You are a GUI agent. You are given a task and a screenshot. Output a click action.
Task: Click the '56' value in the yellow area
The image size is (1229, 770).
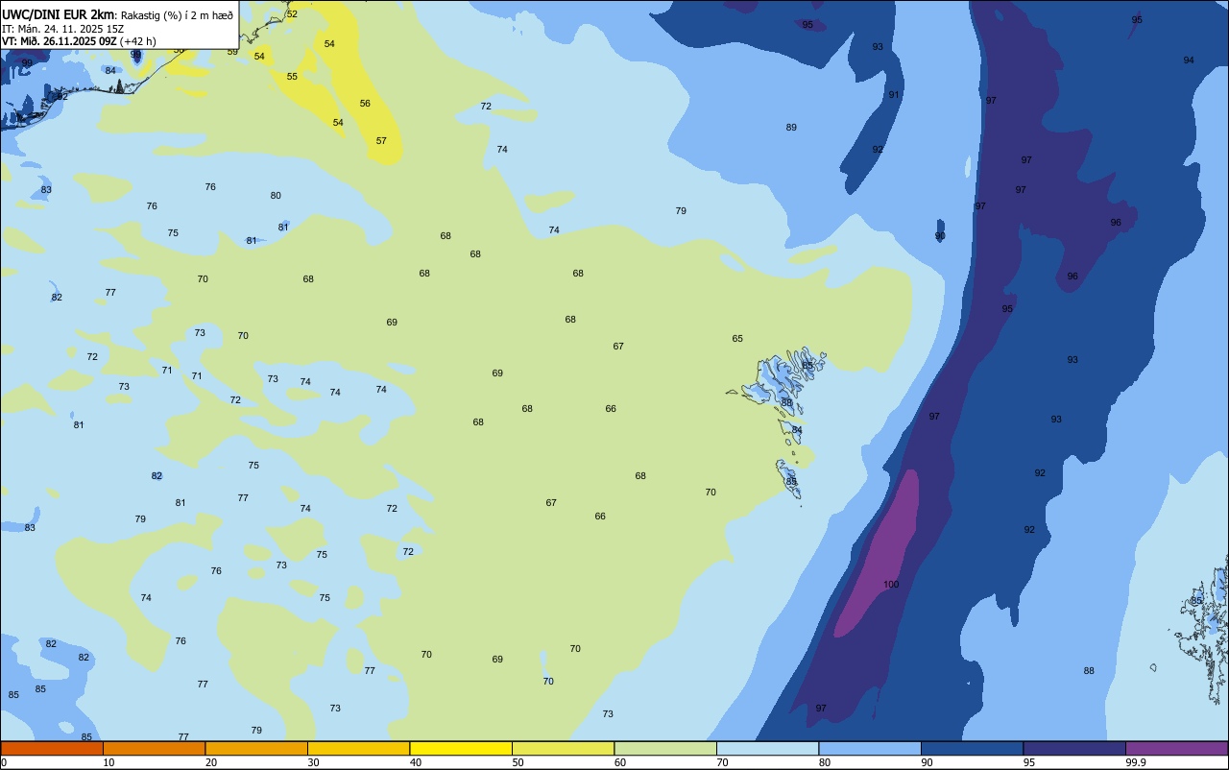point(365,104)
